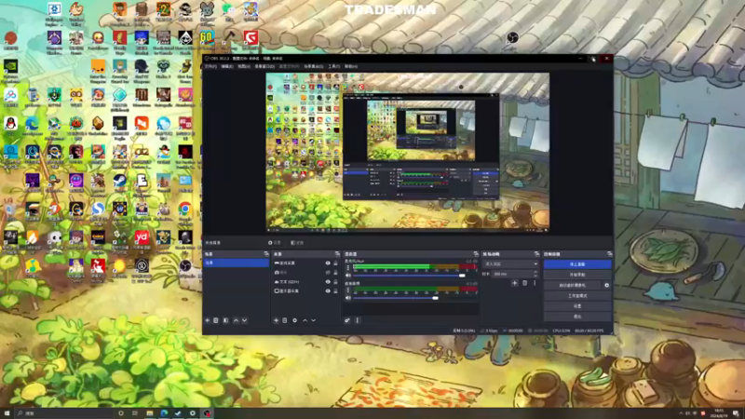Click the taskbar search box
Screen dimensions: 745x419
[x=62, y=413]
